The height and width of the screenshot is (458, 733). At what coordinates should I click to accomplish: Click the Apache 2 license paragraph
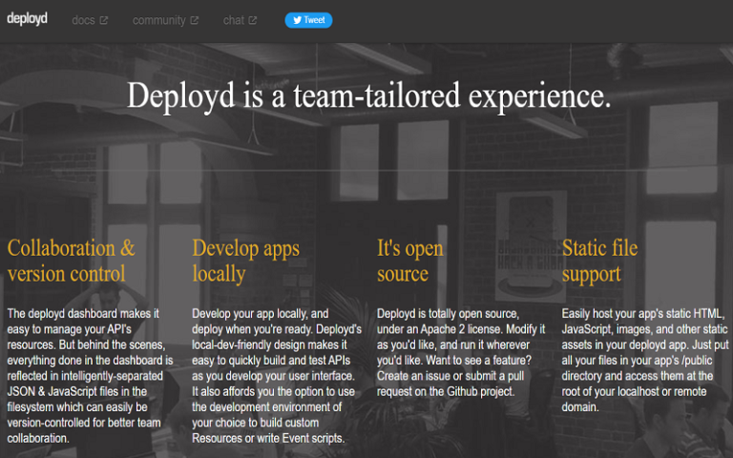pyautogui.click(x=460, y=352)
